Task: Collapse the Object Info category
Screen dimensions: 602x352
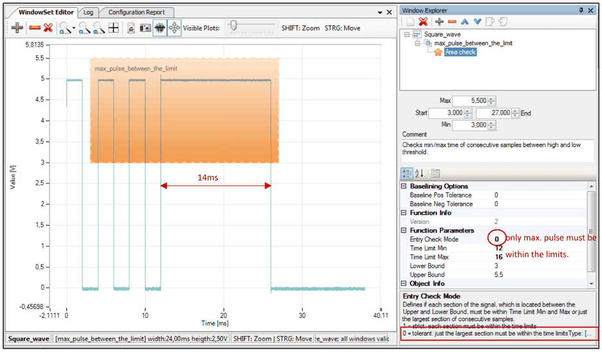Action: pyautogui.click(x=403, y=284)
